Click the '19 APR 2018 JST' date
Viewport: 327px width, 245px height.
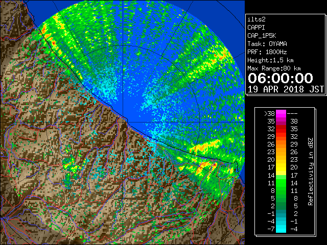[286, 89]
